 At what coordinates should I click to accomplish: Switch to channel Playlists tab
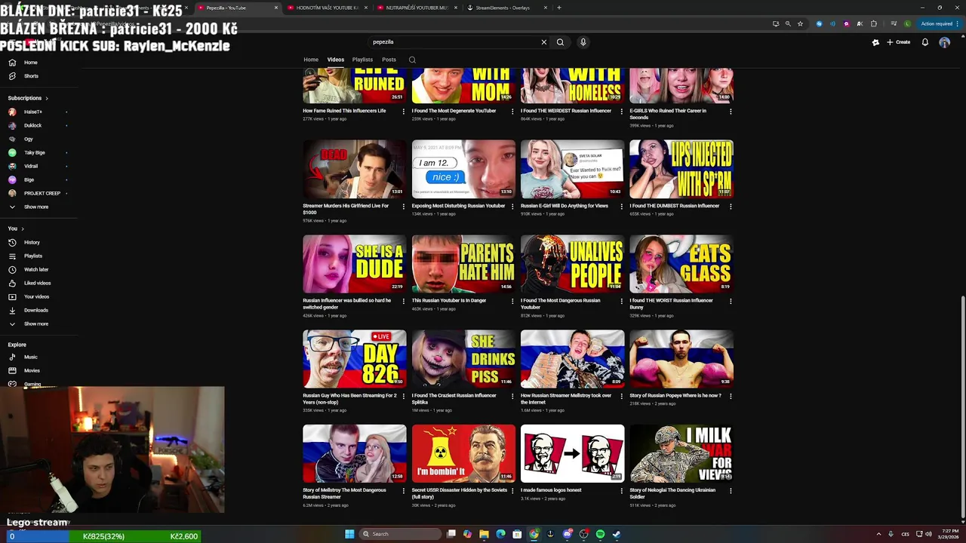pos(362,60)
